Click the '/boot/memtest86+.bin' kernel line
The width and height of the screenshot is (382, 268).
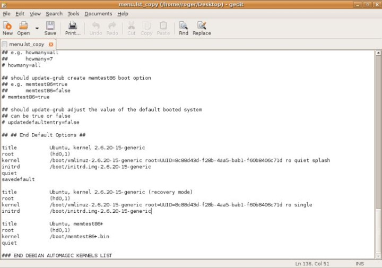click(x=56, y=236)
